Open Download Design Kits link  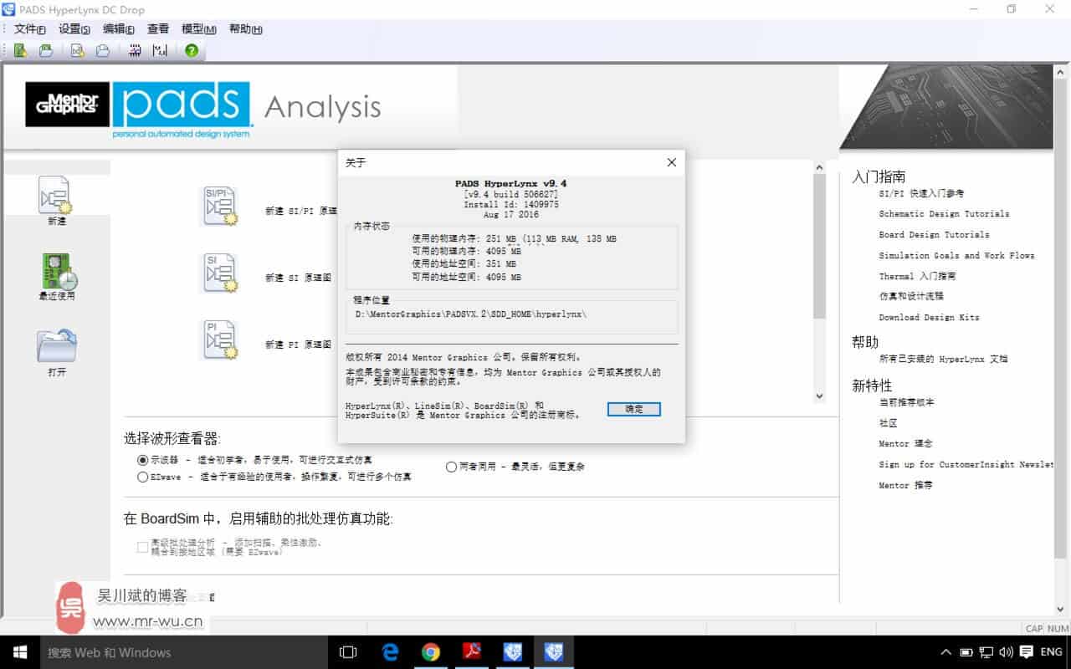pos(929,318)
